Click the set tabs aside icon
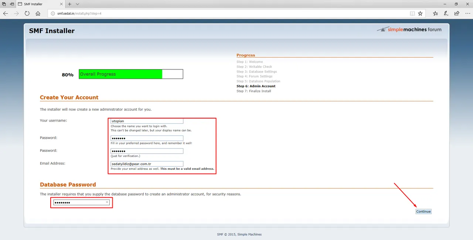This screenshot has height=240, width=473. pos(12,4)
